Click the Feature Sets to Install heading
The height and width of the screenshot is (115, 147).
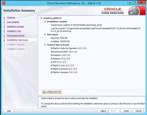pos(58,45)
